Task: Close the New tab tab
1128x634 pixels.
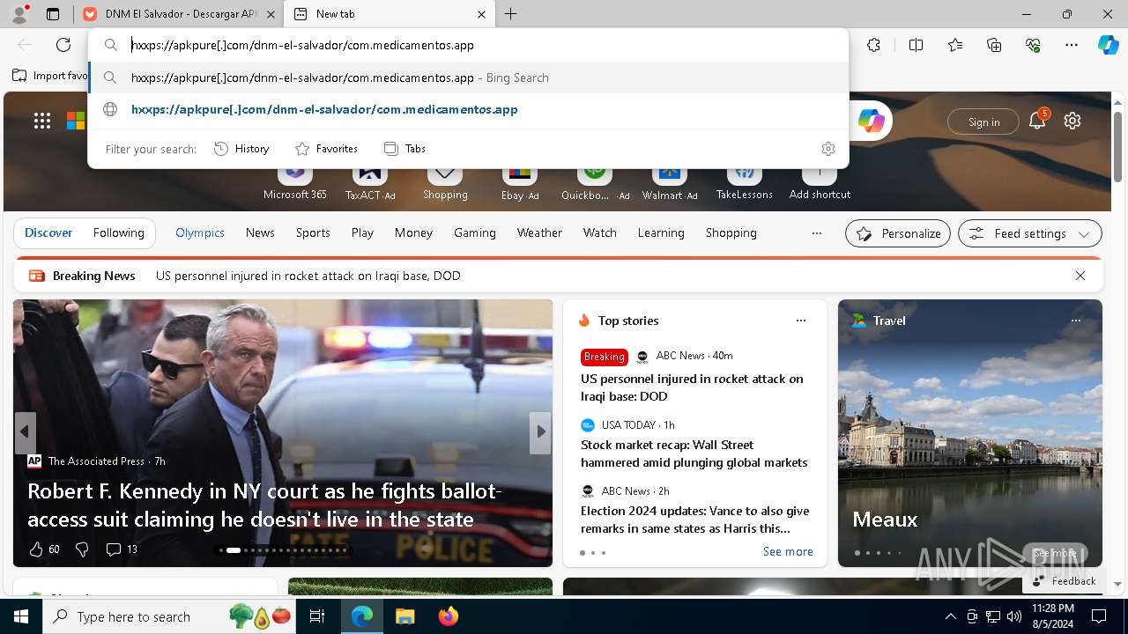Action: click(x=481, y=14)
